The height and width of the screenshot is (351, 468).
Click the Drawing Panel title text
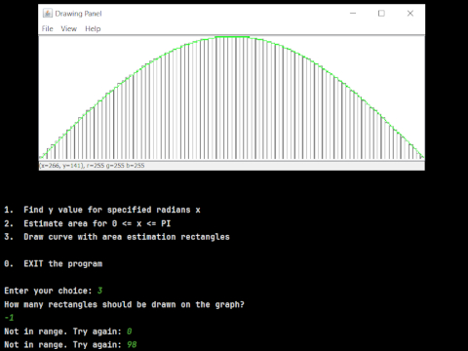click(x=78, y=14)
